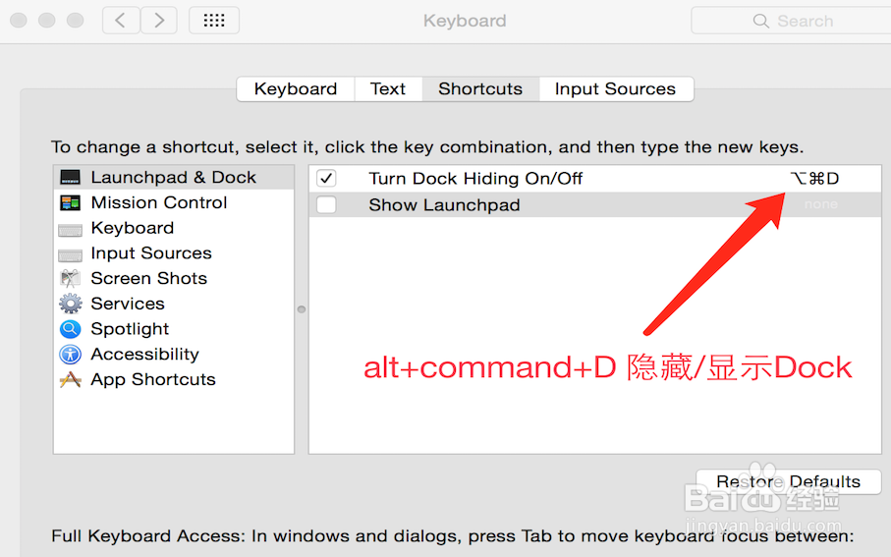Screen dimensions: 891x557
Task: Open the Input Sources tab
Action: tap(615, 89)
